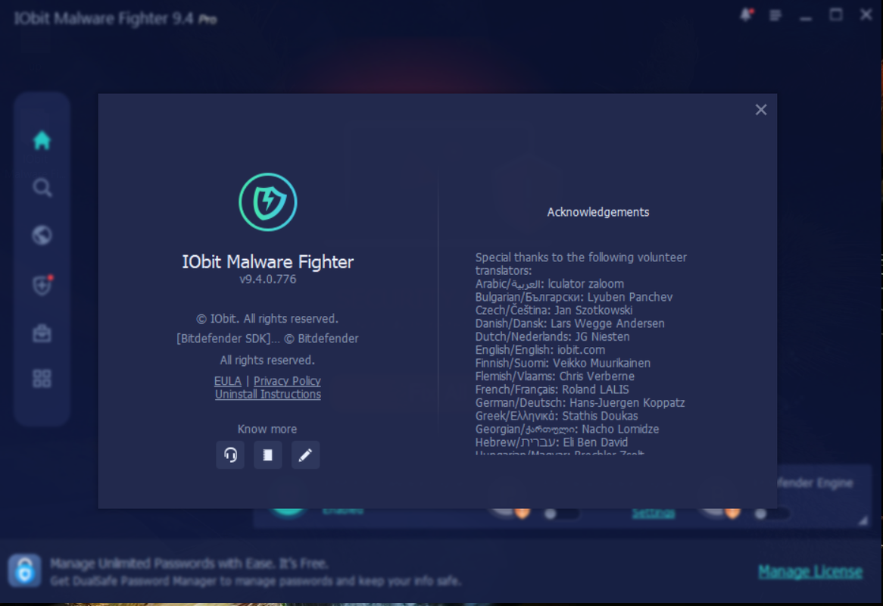Open the options menu icon in the title bar
Screen dimensions: 883x606
click(x=775, y=15)
